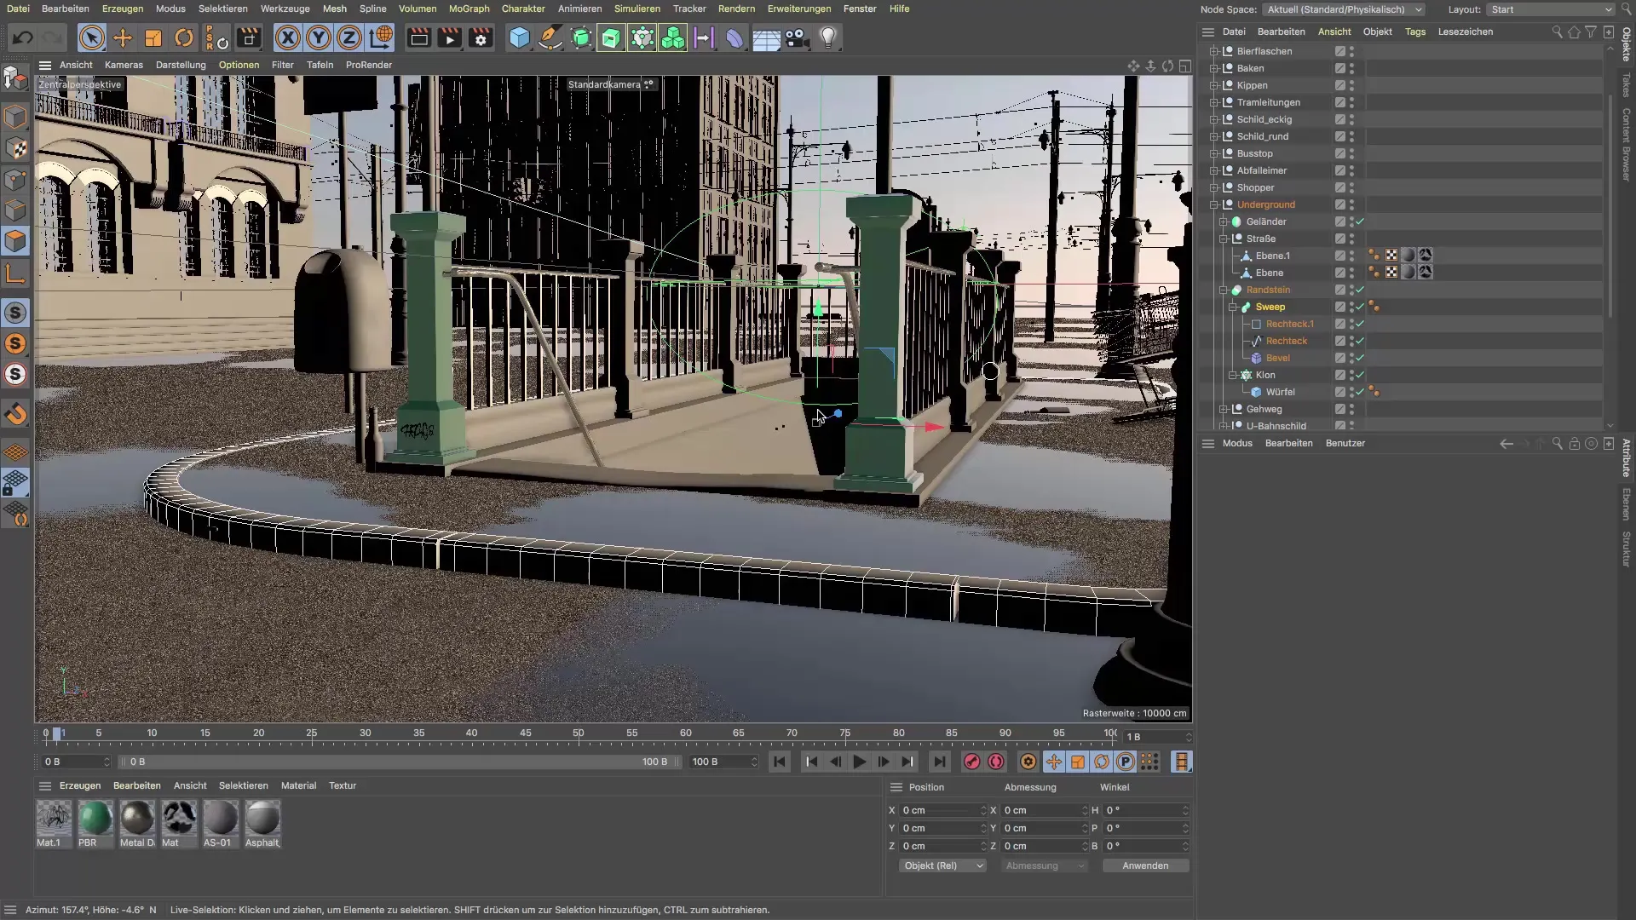Open the Rendern menu

pos(736,9)
